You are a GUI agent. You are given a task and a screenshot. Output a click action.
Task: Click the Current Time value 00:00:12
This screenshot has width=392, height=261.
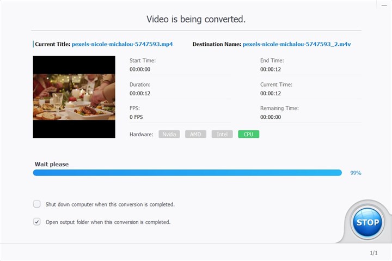[271, 93]
